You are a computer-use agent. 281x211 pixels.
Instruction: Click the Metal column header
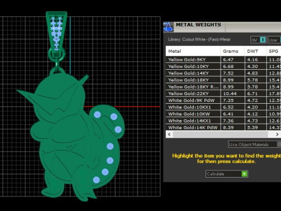193,51
